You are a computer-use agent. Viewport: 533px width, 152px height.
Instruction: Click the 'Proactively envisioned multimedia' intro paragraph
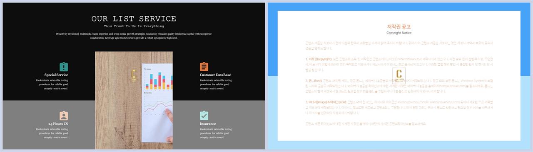pos(134,36)
